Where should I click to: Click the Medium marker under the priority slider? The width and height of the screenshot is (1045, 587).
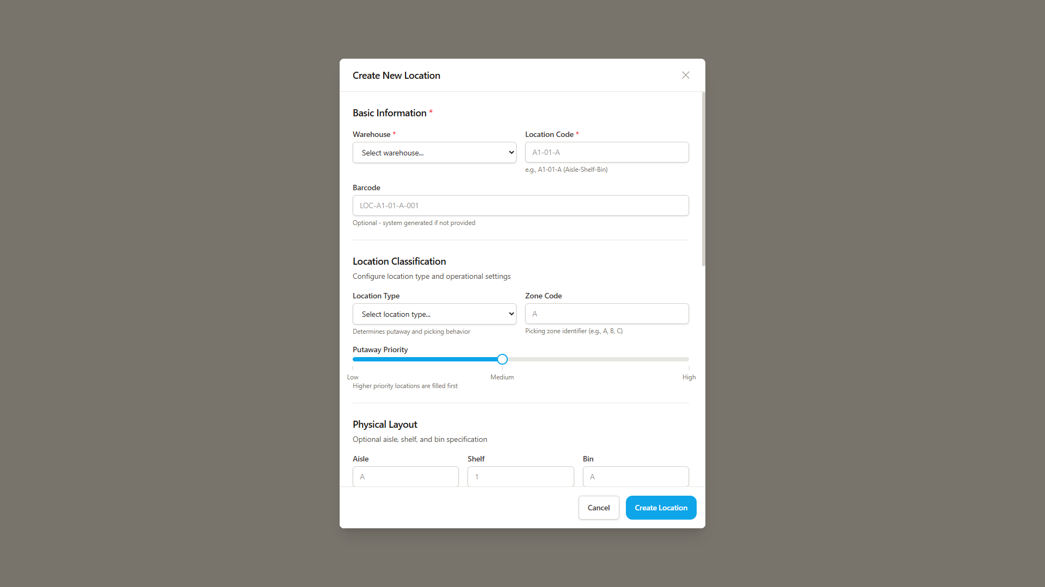[501, 377]
